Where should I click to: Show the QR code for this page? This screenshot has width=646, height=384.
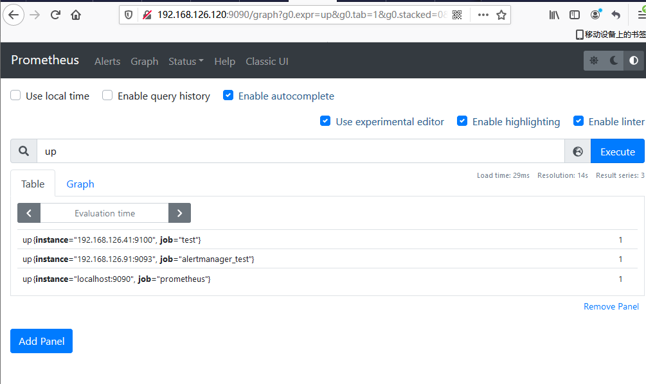click(x=457, y=15)
